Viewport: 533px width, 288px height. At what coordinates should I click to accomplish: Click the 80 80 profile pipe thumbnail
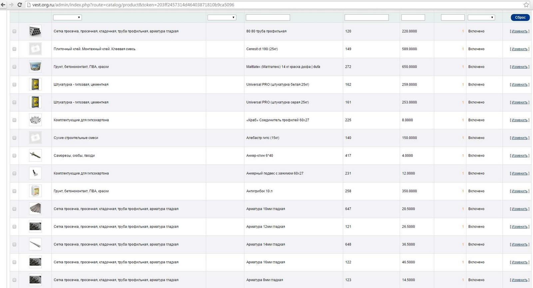pos(35,31)
